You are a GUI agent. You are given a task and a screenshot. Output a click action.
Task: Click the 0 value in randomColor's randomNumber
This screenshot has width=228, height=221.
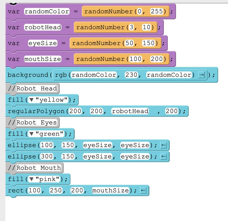(x=139, y=11)
